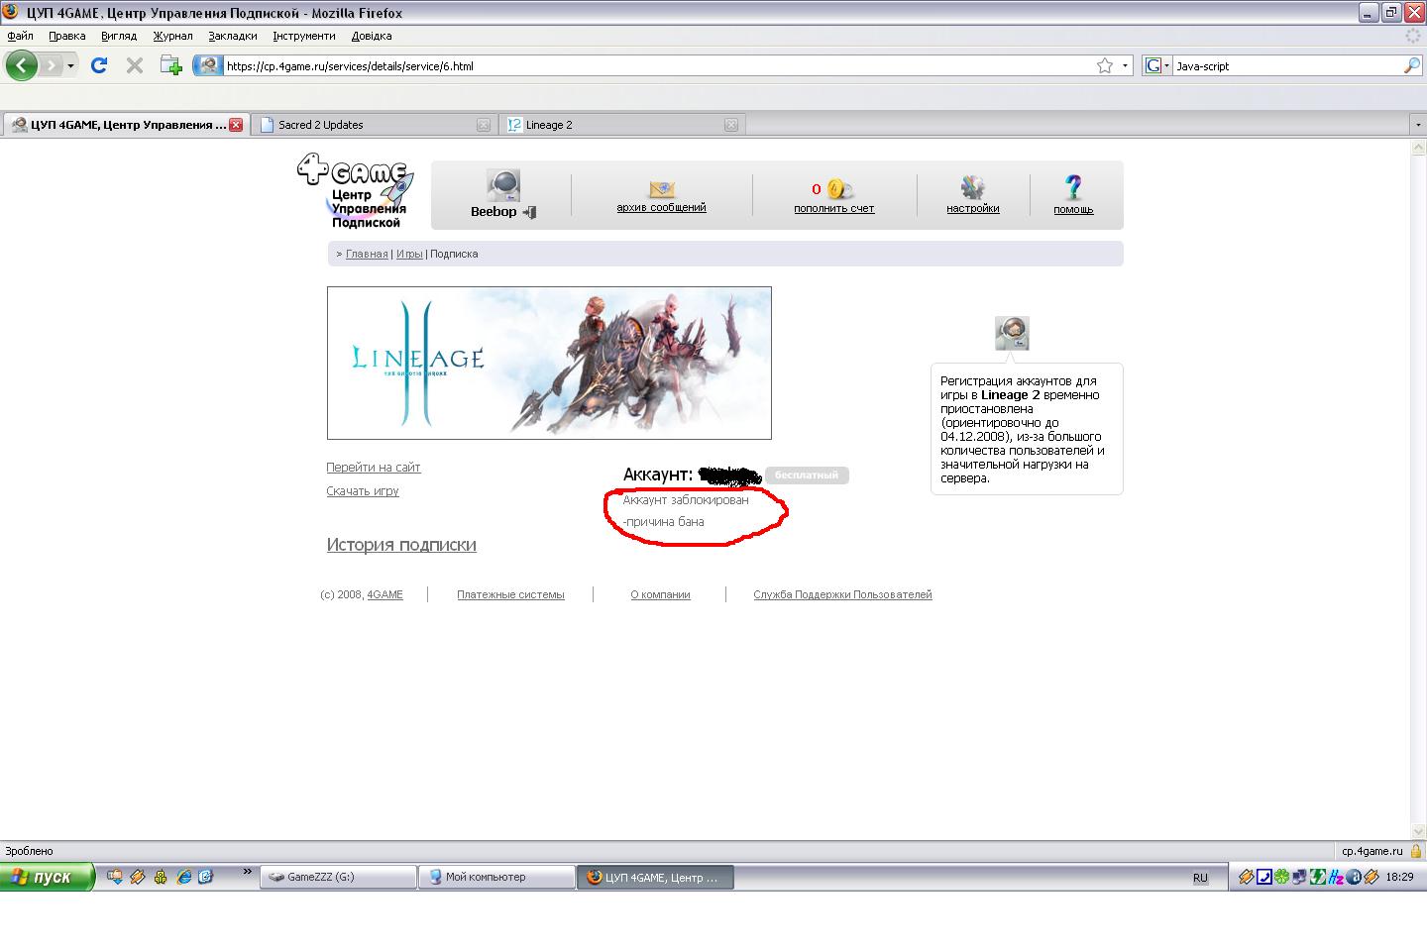The height and width of the screenshot is (951, 1427).
Task: Open the настройки link
Action: click(x=973, y=209)
